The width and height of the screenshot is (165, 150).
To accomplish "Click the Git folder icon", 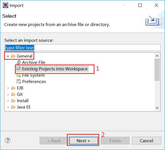I will pyautogui.click(x=13, y=94).
